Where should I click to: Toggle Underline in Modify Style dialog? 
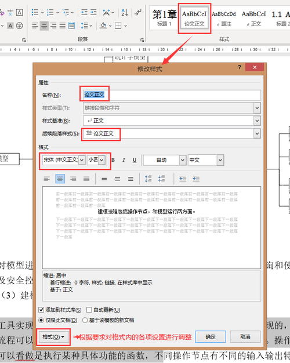point(135,160)
